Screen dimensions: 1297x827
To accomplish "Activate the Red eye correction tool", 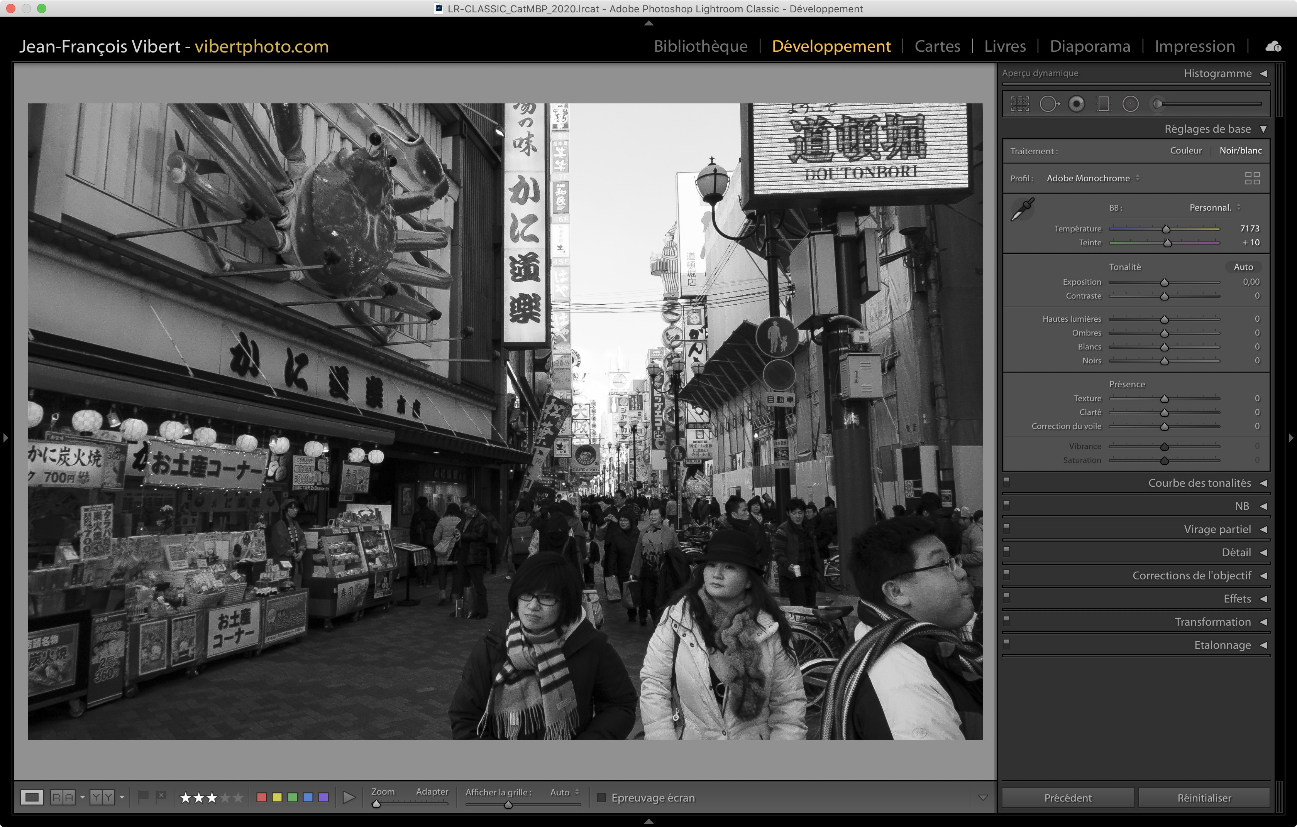I will point(1076,104).
